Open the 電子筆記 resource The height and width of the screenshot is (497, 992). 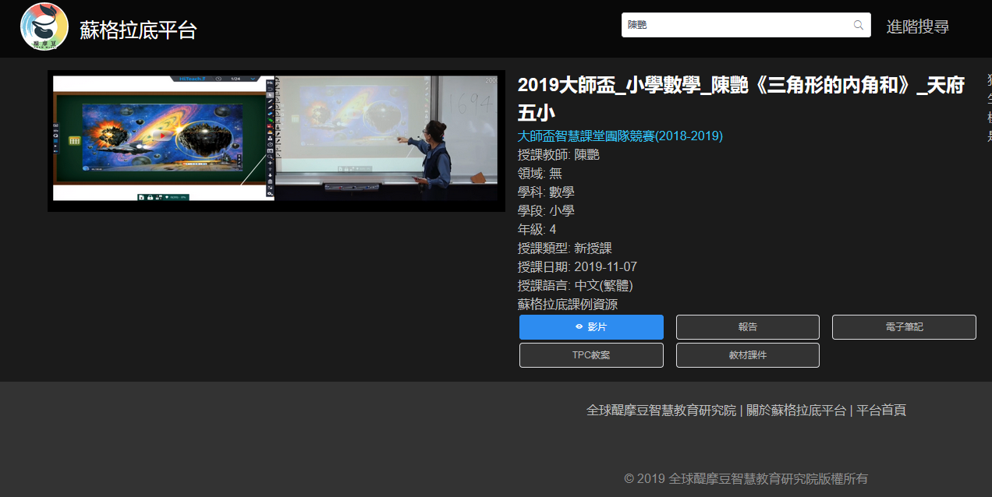pyautogui.click(x=904, y=327)
